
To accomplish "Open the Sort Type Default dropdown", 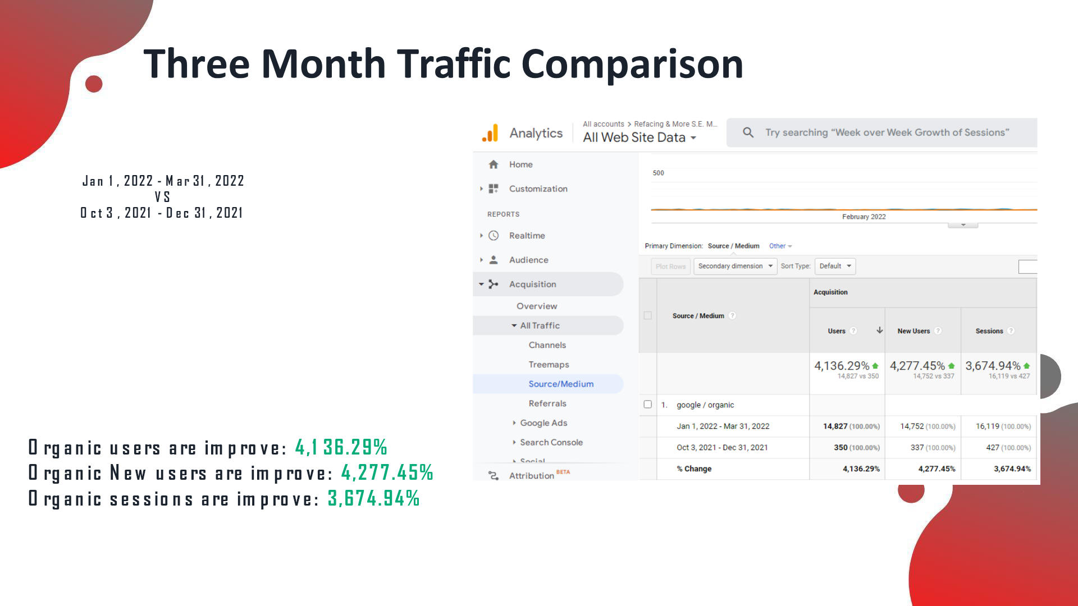I will (x=835, y=266).
